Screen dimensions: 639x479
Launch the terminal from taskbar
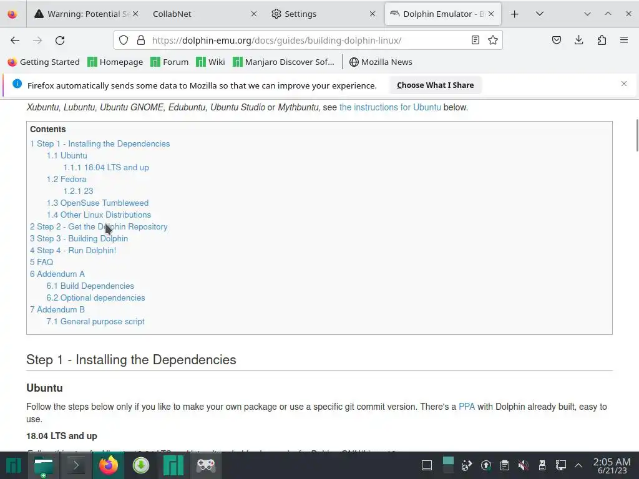tap(76, 465)
